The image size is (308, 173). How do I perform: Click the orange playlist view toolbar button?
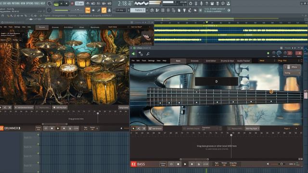pyautogui.click(x=88, y=10)
